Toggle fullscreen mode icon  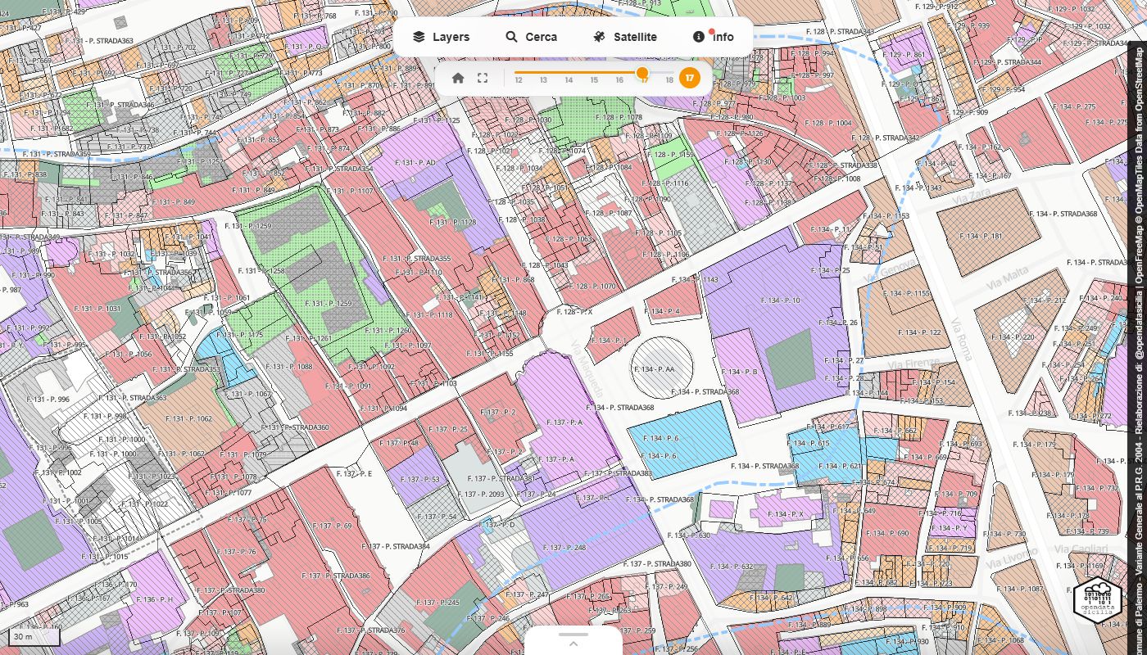click(x=483, y=78)
